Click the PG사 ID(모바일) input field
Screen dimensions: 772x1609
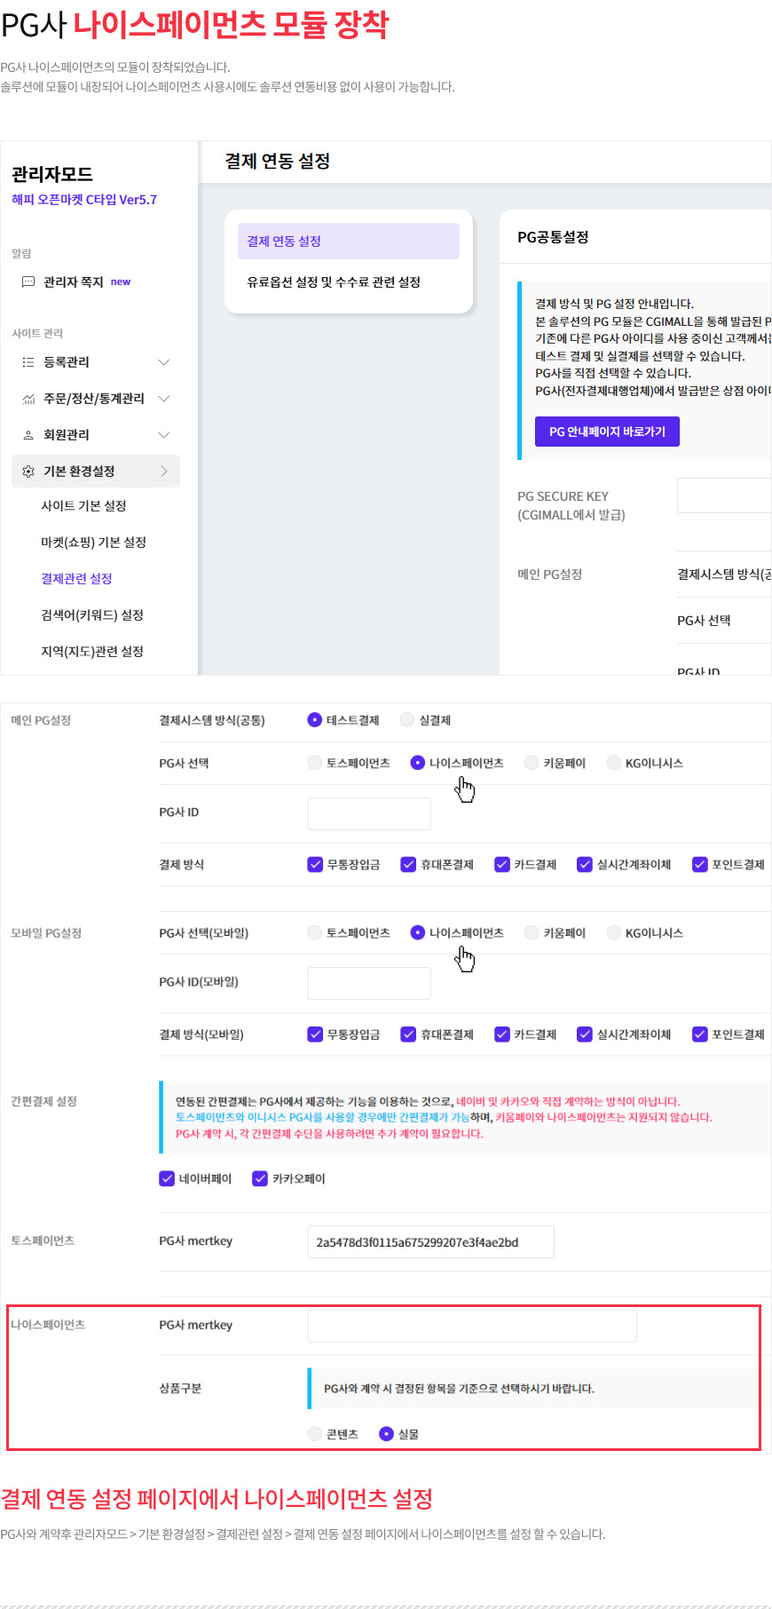pyautogui.click(x=369, y=983)
